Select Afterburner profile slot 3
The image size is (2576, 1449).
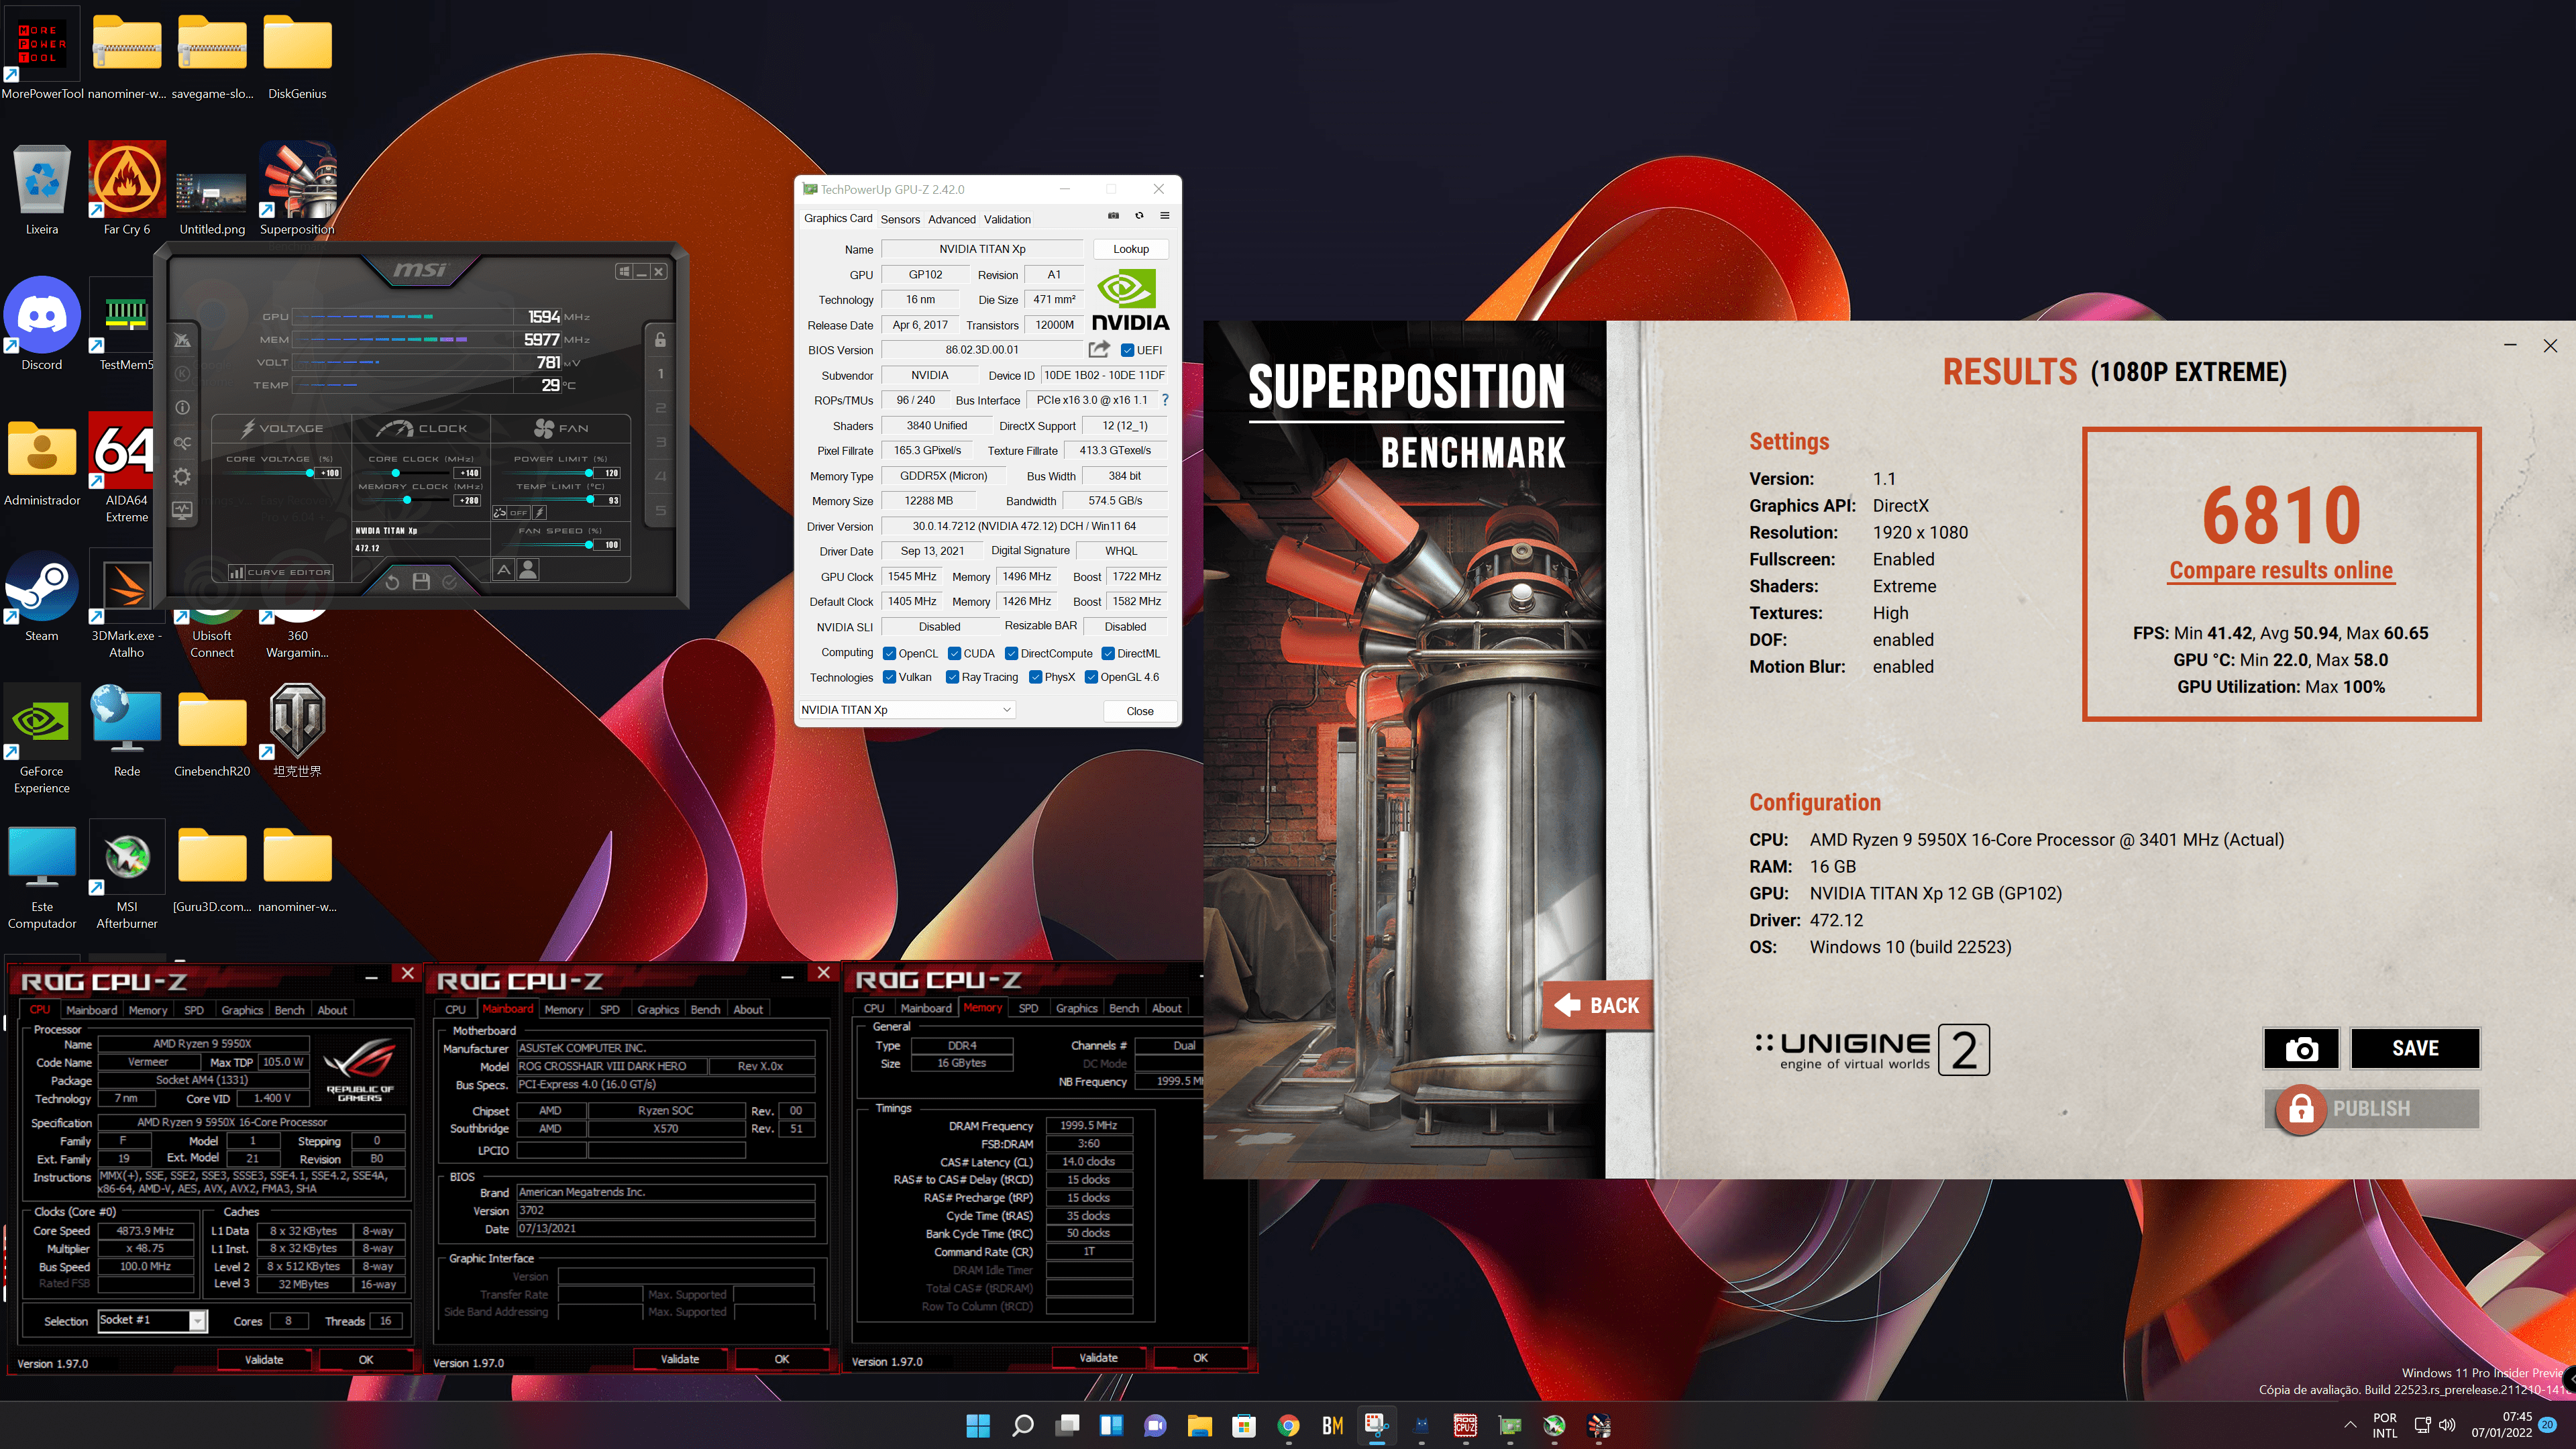tap(660, 442)
